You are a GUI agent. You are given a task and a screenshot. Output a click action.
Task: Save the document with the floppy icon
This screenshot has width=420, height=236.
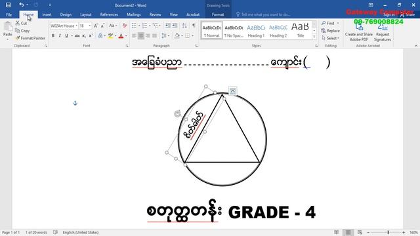click(8, 5)
